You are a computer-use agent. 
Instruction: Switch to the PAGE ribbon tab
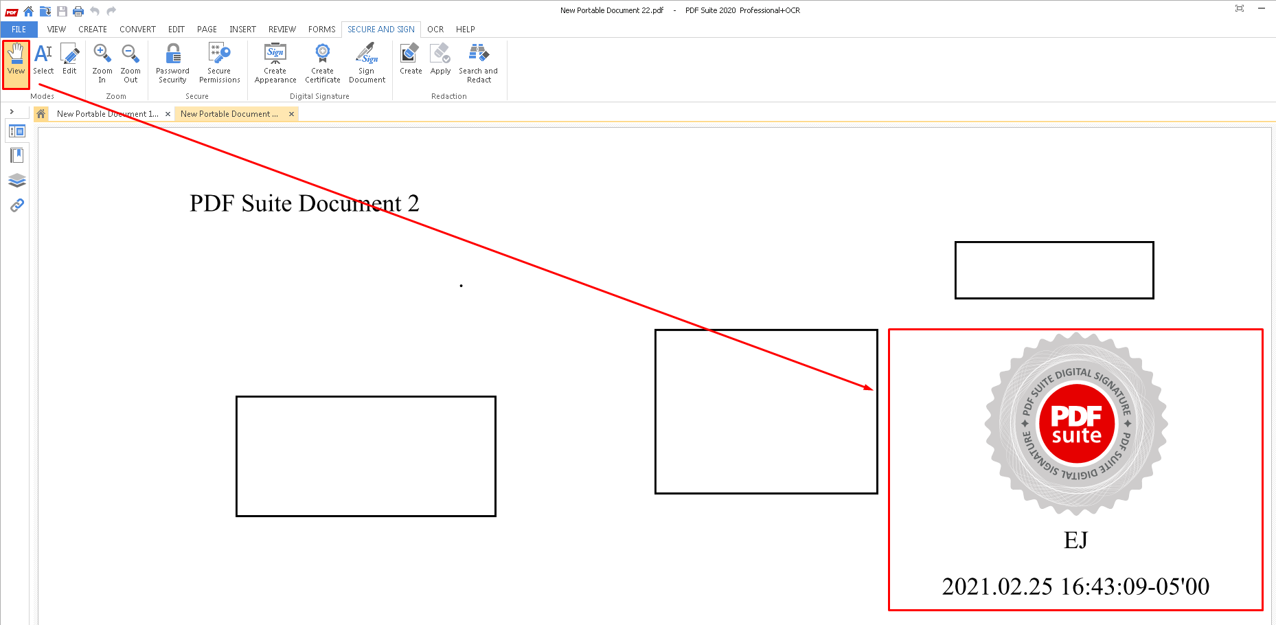click(x=207, y=30)
